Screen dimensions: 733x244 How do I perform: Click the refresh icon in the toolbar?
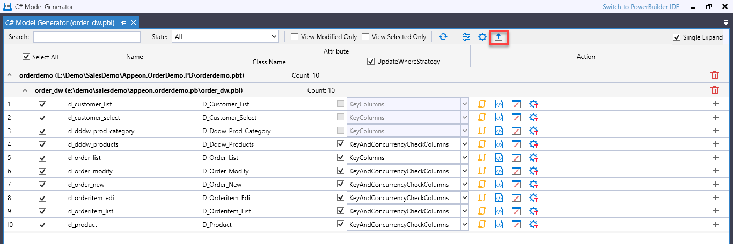pyautogui.click(x=443, y=37)
